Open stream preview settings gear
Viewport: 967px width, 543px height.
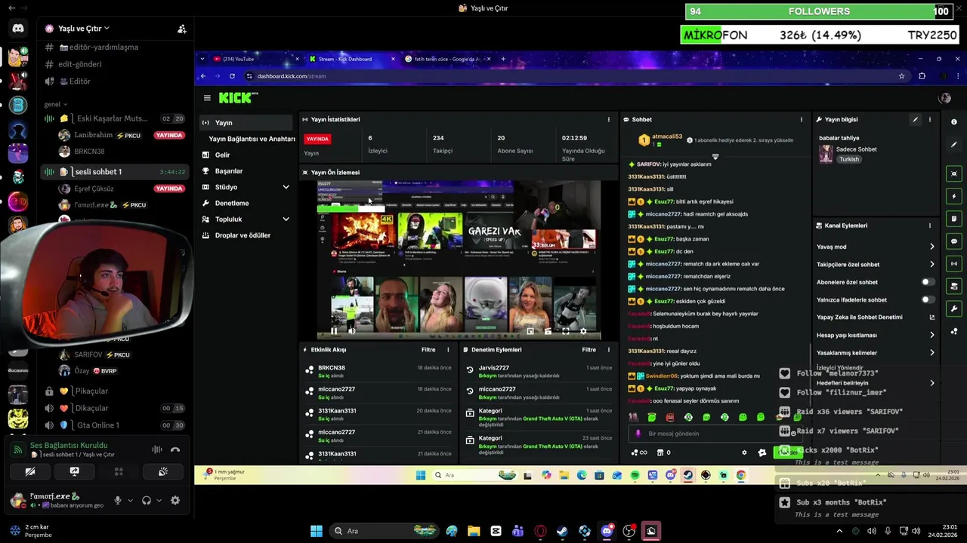(583, 330)
